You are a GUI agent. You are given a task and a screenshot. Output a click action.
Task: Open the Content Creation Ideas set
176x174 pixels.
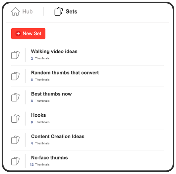tap(88, 140)
